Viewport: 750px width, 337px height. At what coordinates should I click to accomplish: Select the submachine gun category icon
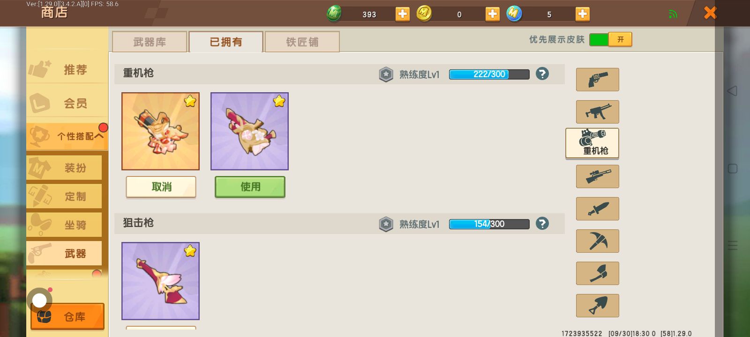(597, 112)
